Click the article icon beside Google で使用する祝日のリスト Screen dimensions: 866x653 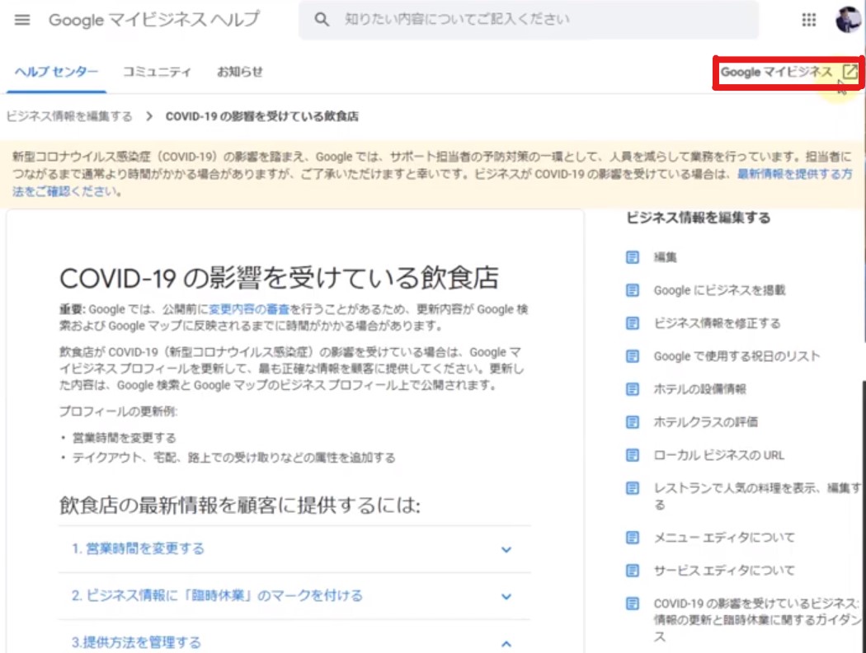633,356
